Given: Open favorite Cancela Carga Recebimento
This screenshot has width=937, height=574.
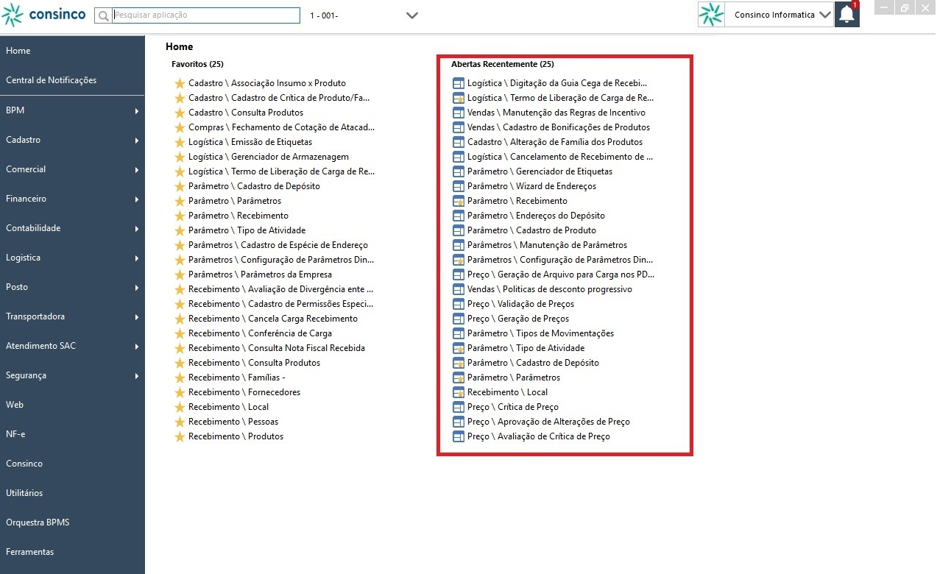Looking at the screenshot, I should [x=273, y=319].
